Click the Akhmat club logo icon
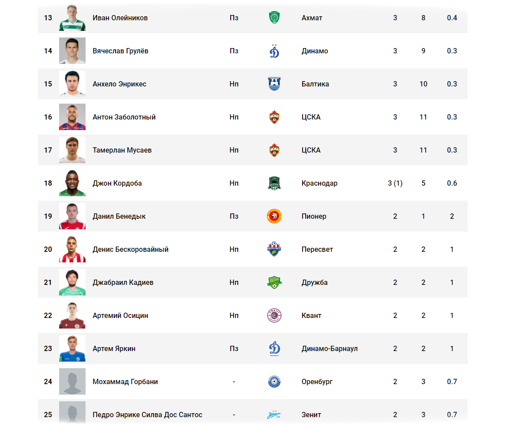The image size is (505, 426). point(274,18)
